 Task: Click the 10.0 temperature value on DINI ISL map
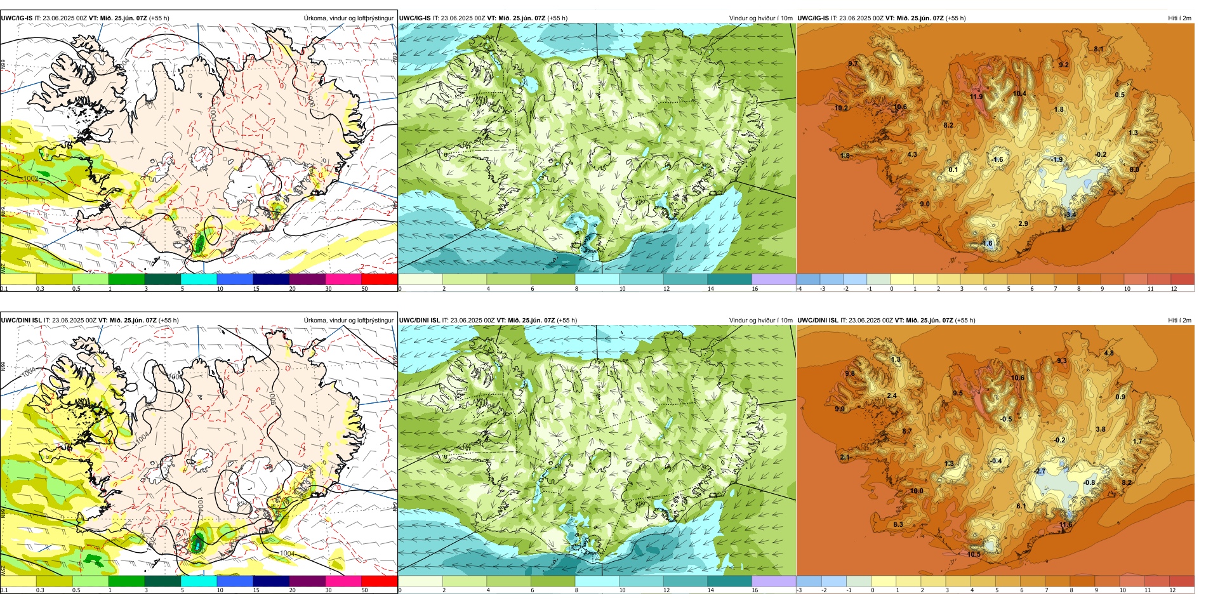917,491
